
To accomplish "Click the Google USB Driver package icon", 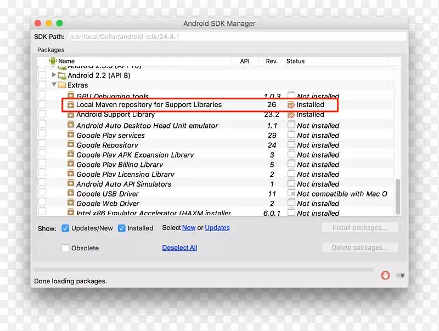I will (x=71, y=194).
